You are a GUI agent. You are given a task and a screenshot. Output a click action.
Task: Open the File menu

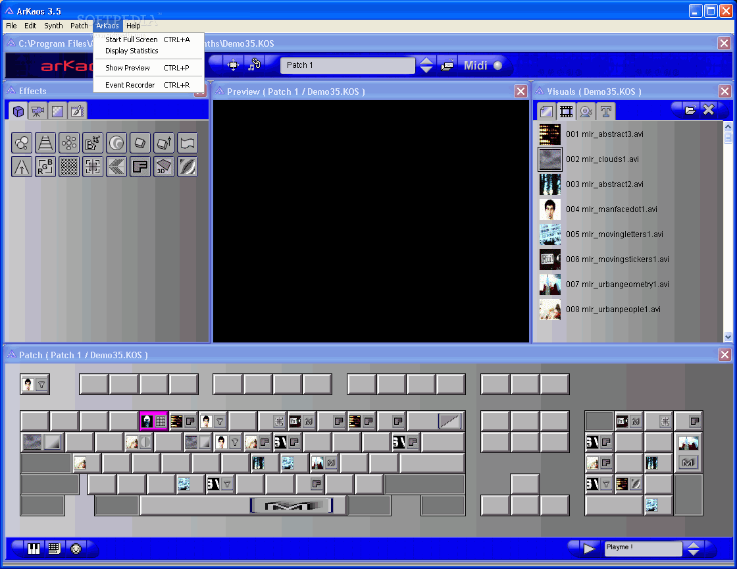point(11,26)
